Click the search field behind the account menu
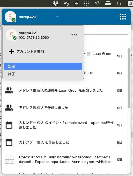Image resolution: width=133 pixels, height=176 pixels. [x=106, y=31]
